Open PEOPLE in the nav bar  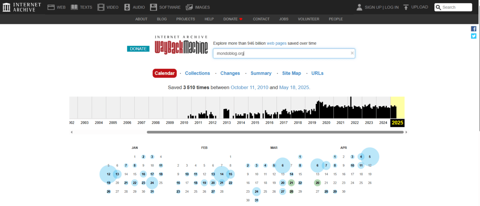coord(336,19)
